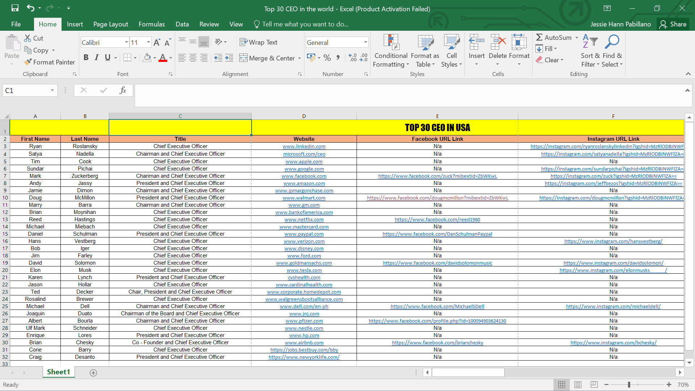Click the Undo arrow icon
The image size is (695, 391).
pyautogui.click(x=31, y=8)
